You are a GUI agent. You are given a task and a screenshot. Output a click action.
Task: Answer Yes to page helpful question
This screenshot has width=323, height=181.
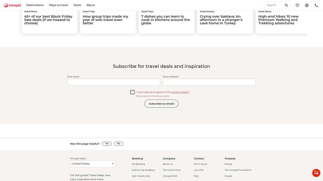click(107, 144)
